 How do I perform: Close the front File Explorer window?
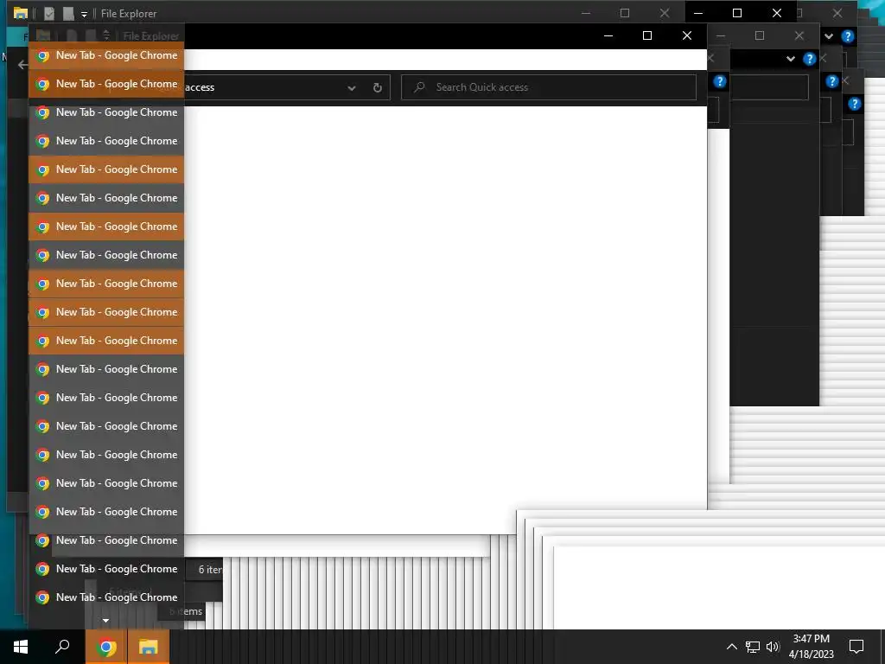(687, 35)
